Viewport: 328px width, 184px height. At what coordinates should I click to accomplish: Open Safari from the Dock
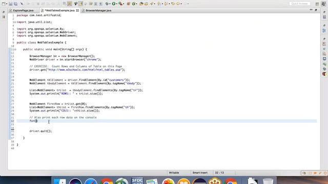pyautogui.click(x=91, y=181)
